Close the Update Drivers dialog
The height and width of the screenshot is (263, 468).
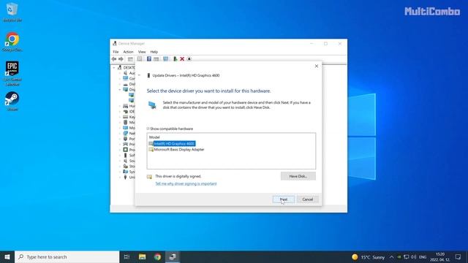(x=317, y=66)
